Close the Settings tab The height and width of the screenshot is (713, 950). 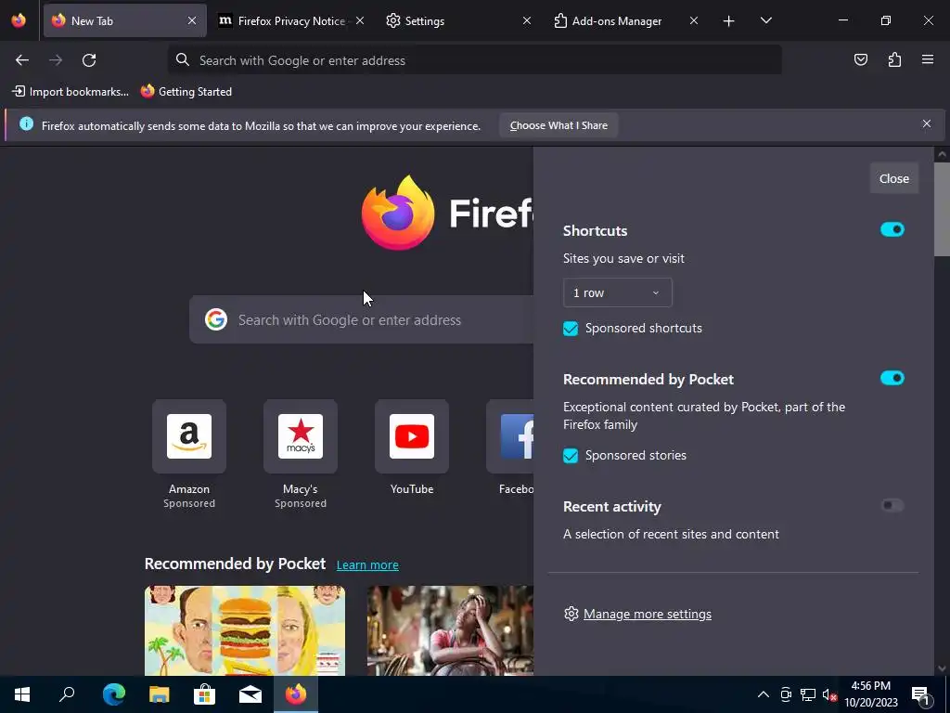click(x=527, y=20)
